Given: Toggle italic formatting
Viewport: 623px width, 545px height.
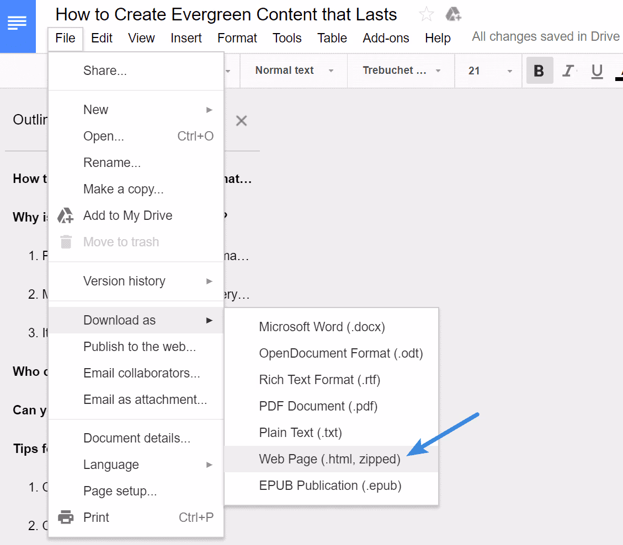Looking at the screenshot, I should point(568,71).
